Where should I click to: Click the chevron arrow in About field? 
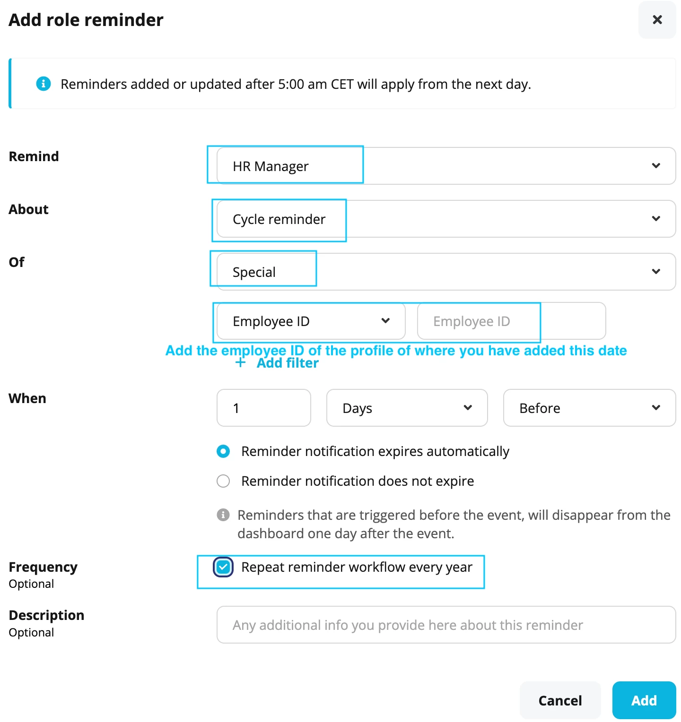[x=656, y=219]
